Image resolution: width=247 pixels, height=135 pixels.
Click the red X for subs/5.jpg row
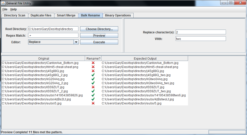click(x=93, y=103)
